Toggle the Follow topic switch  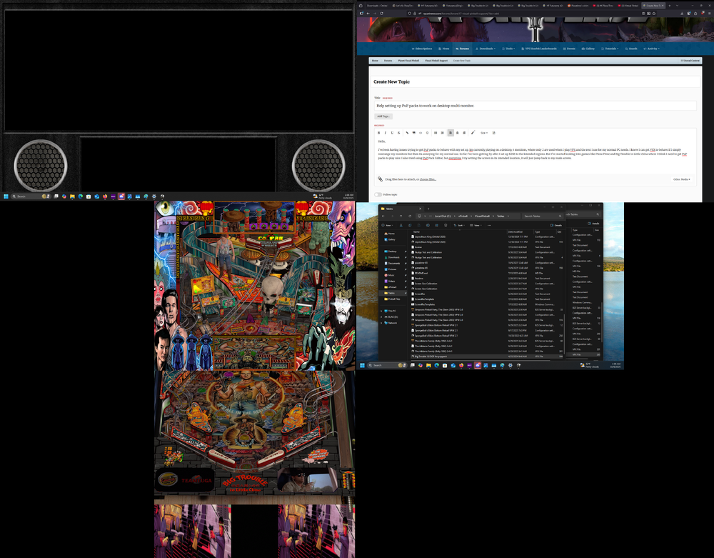pyautogui.click(x=378, y=194)
